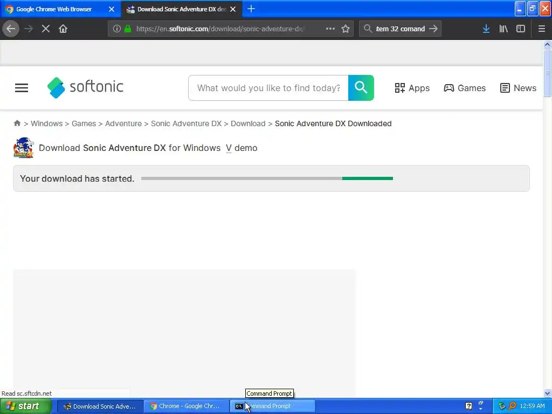Click the teal Softonic search button

pos(361,88)
